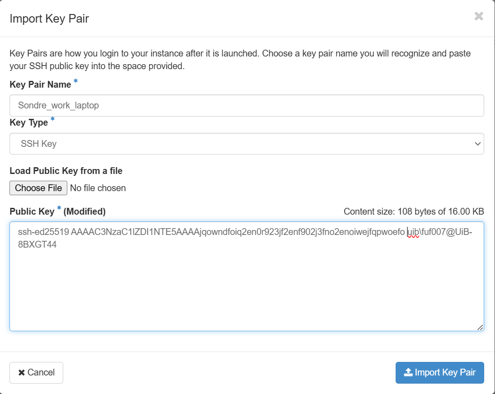Viewport: 495px width, 394px height.
Task: Click the asterisk beside Key Pair Name
Action: (x=75, y=82)
